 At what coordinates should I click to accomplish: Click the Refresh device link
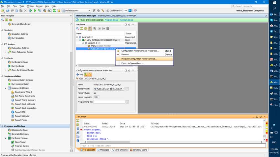[126, 20]
